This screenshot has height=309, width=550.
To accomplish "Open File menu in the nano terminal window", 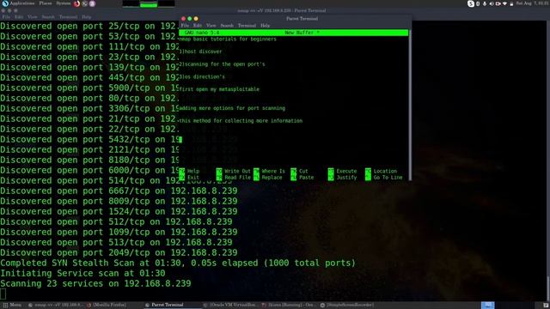I will tap(185, 26).
